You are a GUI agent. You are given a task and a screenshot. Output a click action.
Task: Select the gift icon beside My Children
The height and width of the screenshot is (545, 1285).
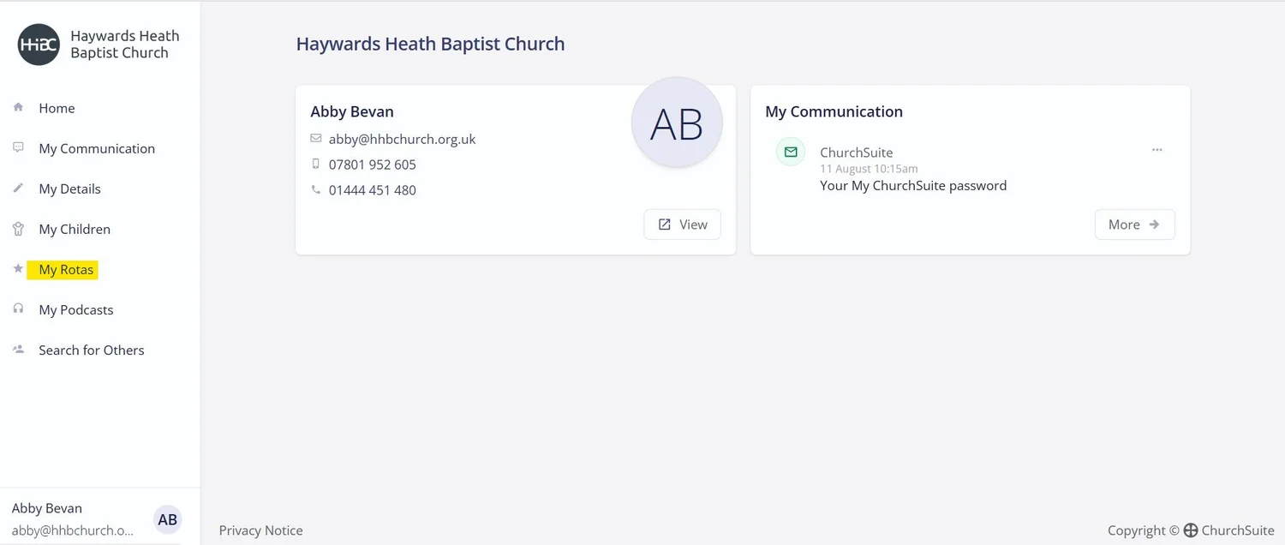(18, 228)
